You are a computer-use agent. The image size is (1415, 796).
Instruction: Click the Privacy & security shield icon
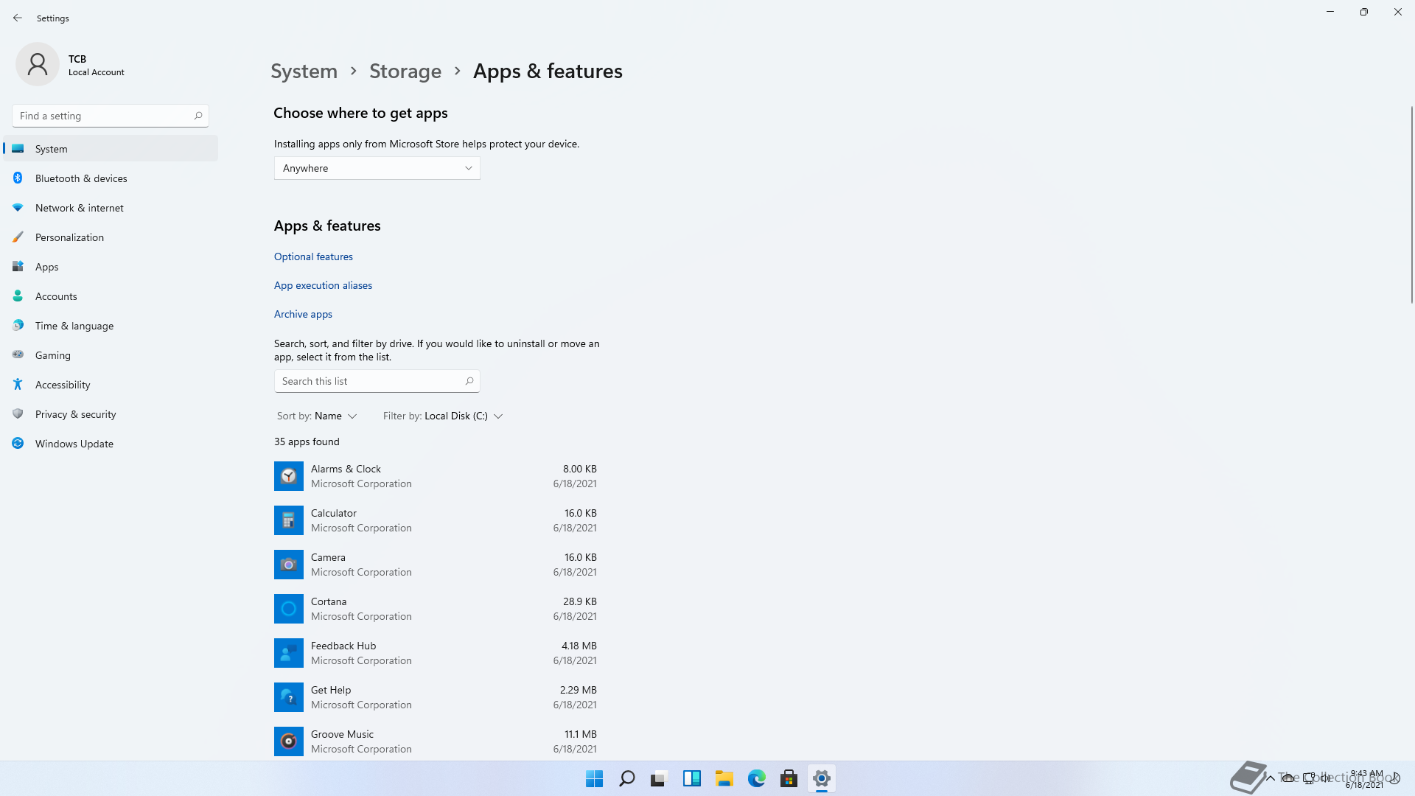pyautogui.click(x=18, y=413)
